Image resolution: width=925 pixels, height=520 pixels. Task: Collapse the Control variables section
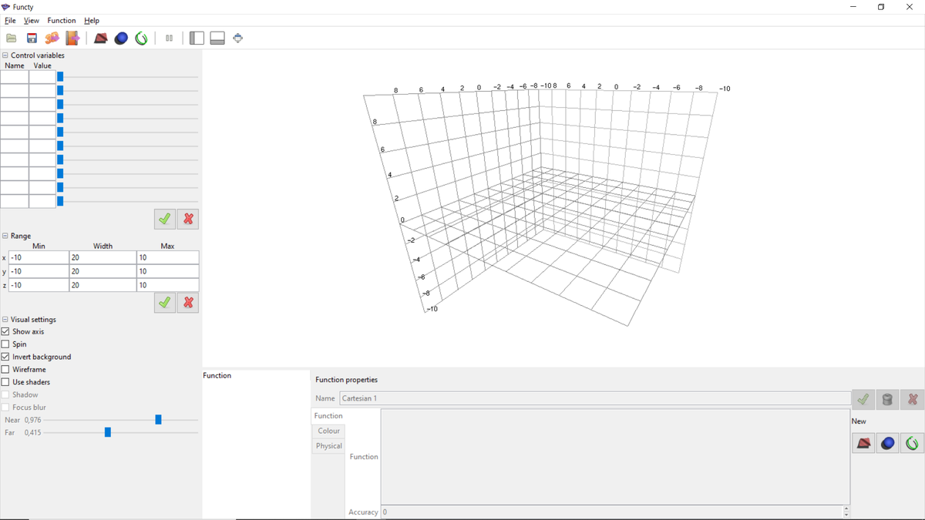pos(5,55)
